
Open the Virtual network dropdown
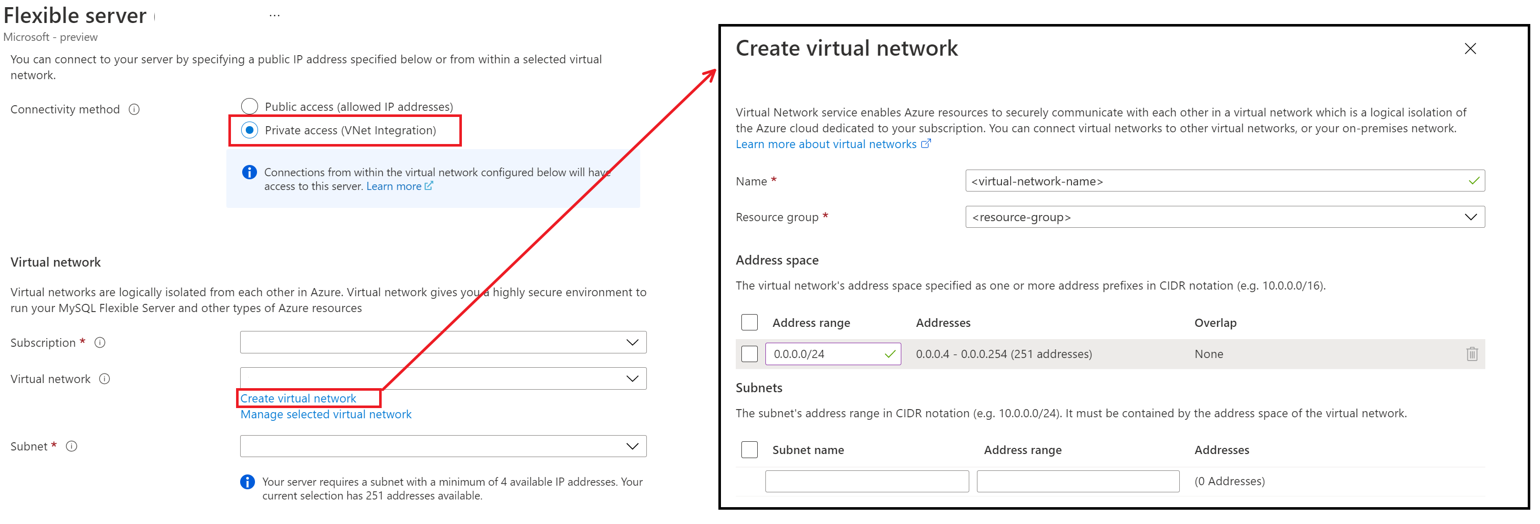pyautogui.click(x=443, y=379)
